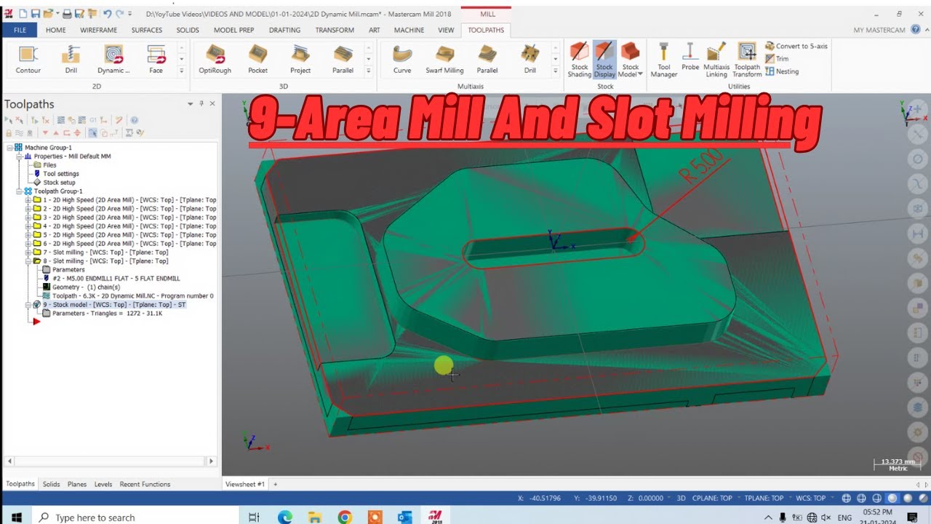
Task: Toggle Stock Display button
Action: pyautogui.click(x=604, y=60)
